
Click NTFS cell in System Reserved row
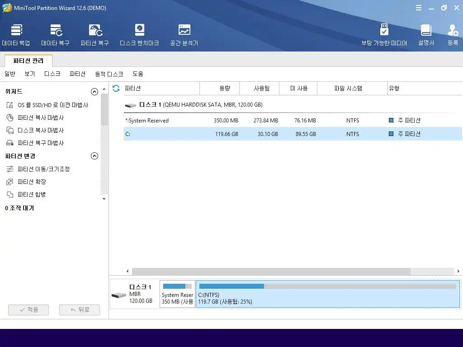click(353, 121)
